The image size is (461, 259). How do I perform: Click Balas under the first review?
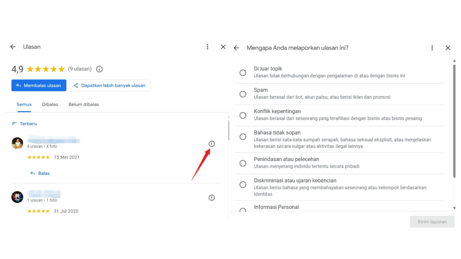(40, 173)
